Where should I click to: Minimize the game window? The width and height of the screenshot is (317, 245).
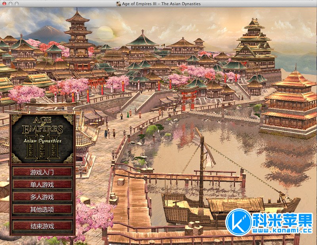tap(11, 4)
